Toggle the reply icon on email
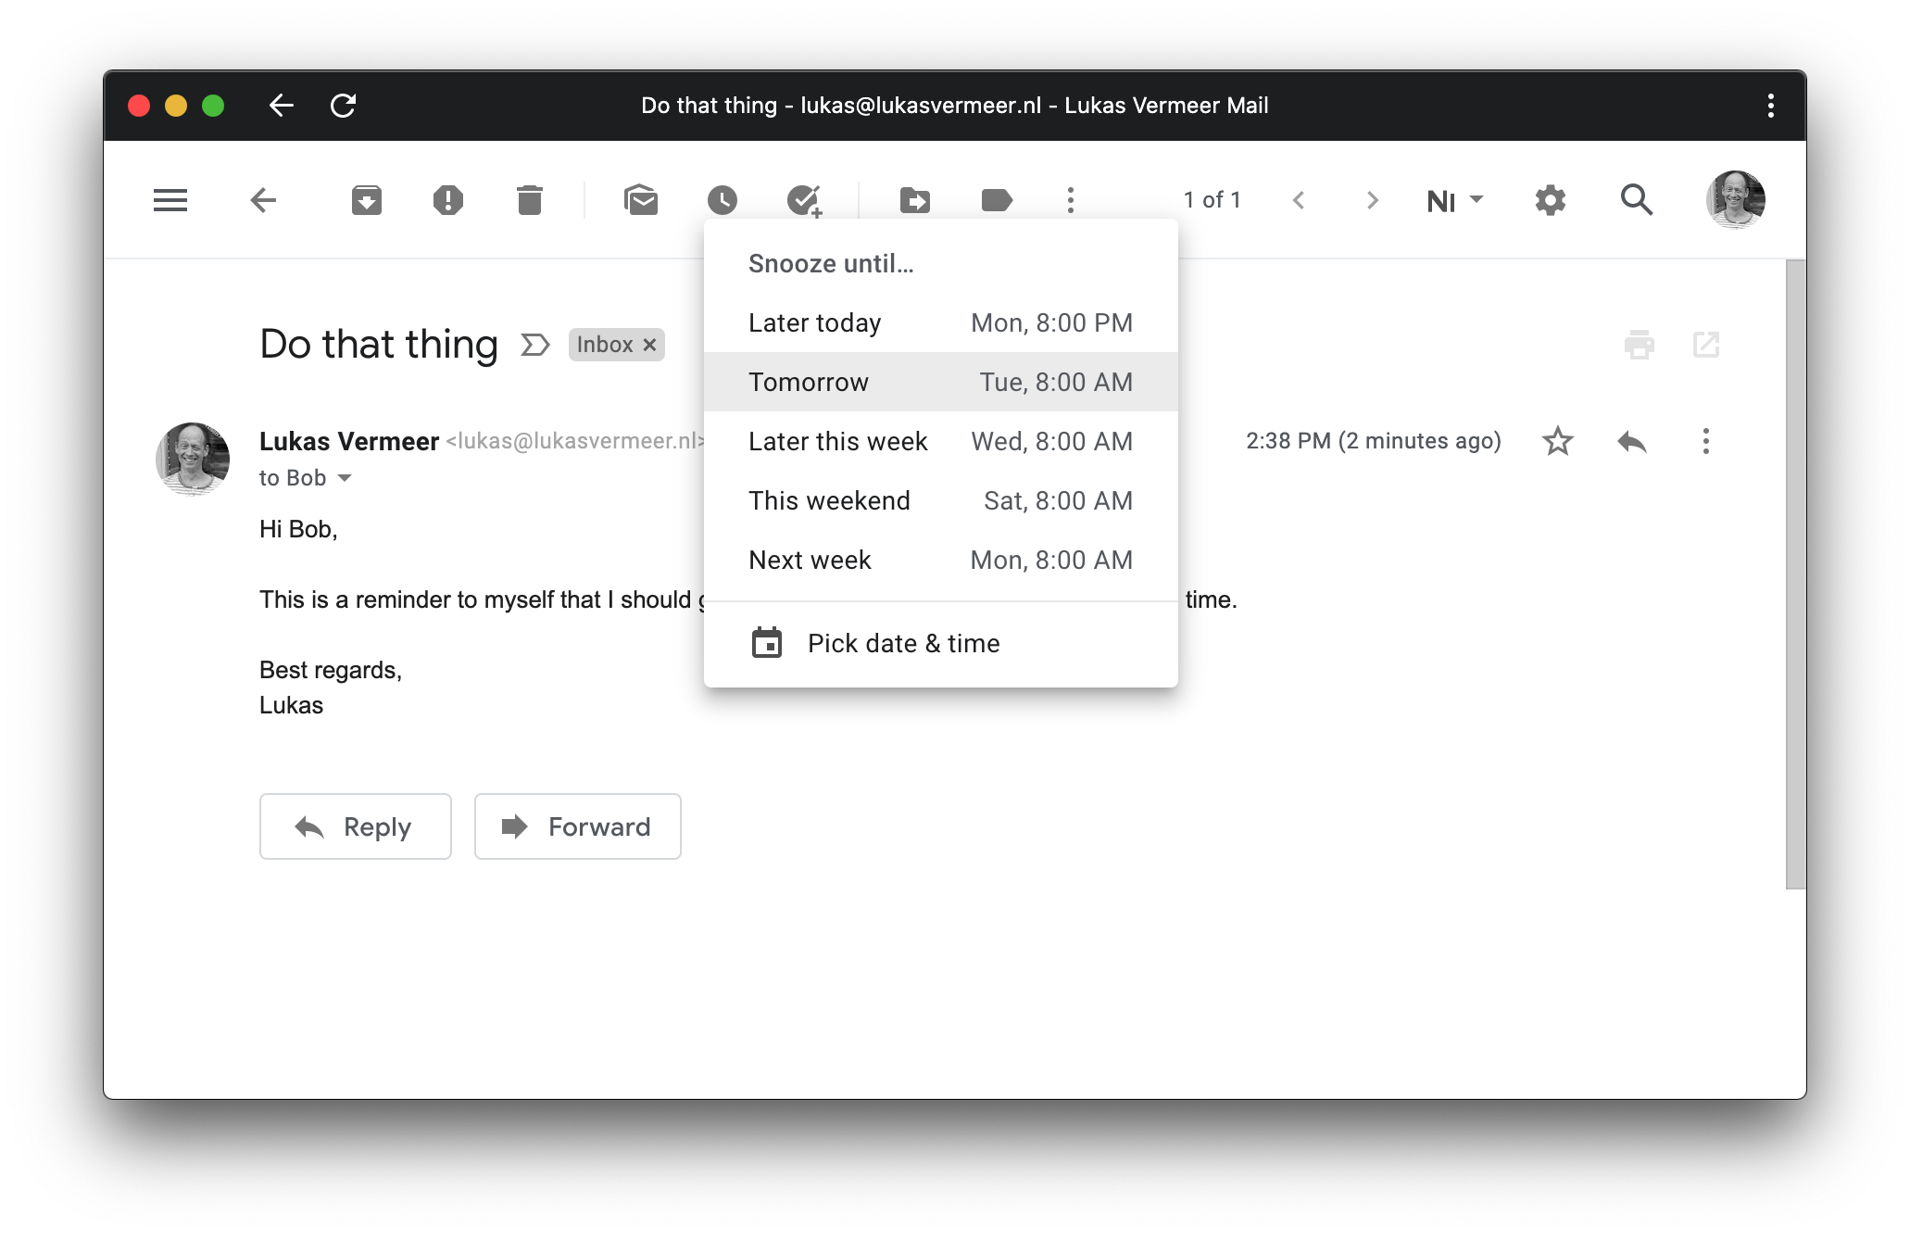 (x=1631, y=440)
